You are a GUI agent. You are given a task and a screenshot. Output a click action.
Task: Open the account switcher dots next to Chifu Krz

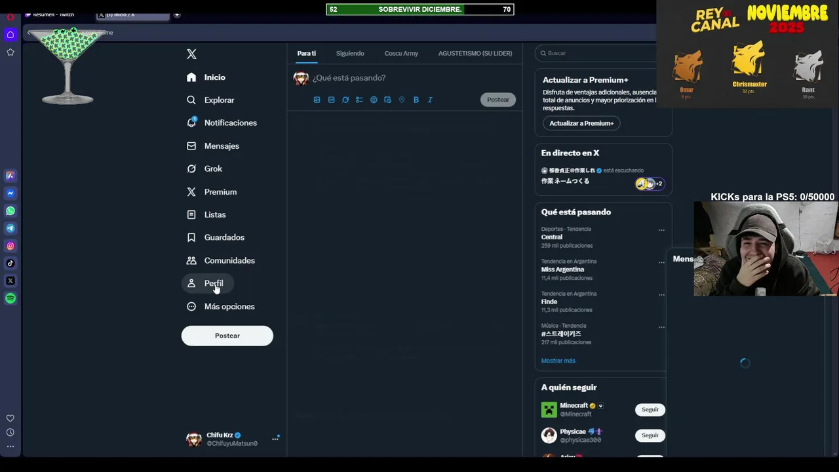(x=275, y=439)
